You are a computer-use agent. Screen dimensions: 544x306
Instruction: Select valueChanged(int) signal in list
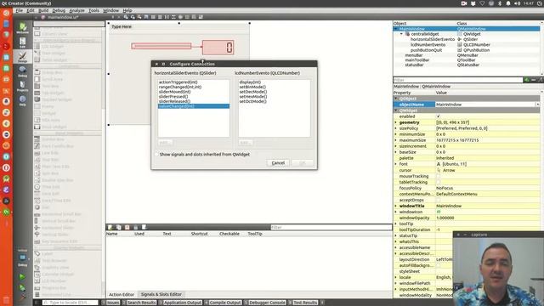pos(194,106)
